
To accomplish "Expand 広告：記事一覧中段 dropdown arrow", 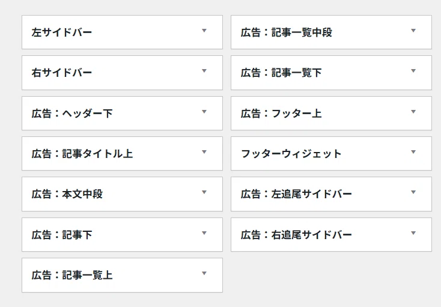I will pos(413,31).
